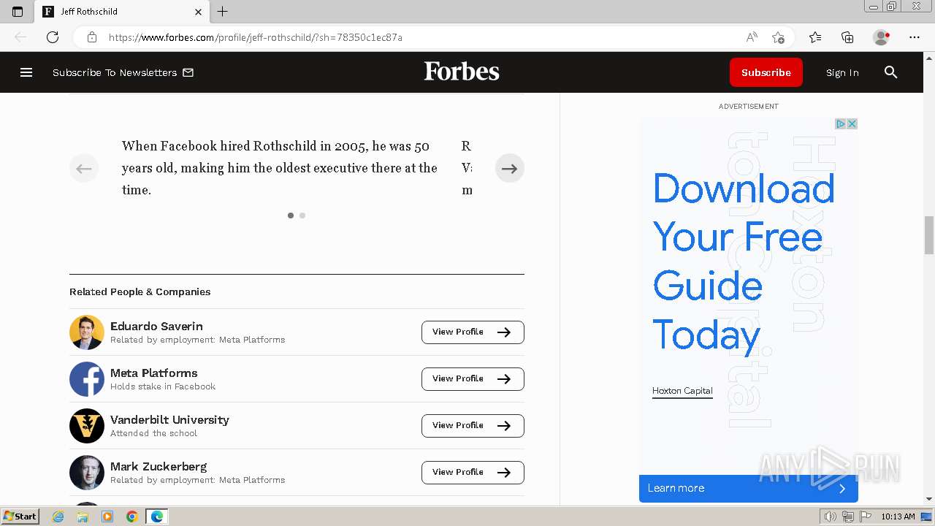Launch Chrome from taskbar
Screen dimensions: 935x526
132,517
